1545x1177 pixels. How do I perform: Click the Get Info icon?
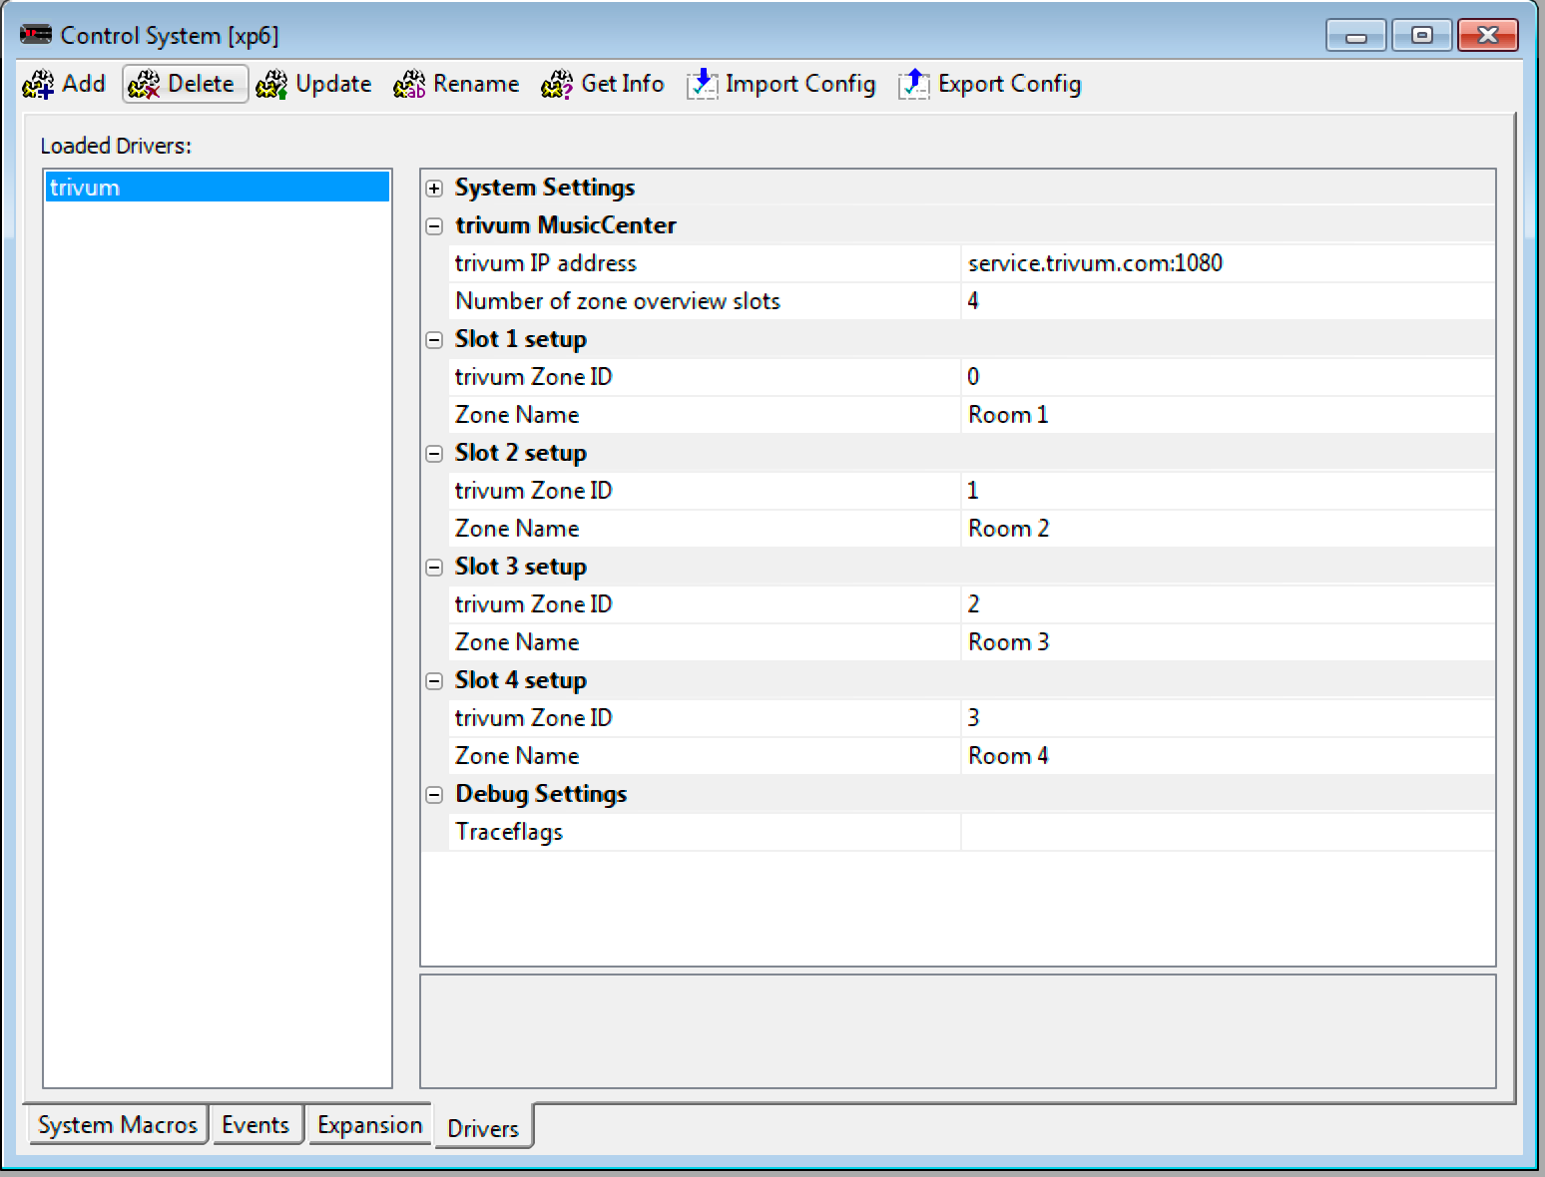coord(557,85)
